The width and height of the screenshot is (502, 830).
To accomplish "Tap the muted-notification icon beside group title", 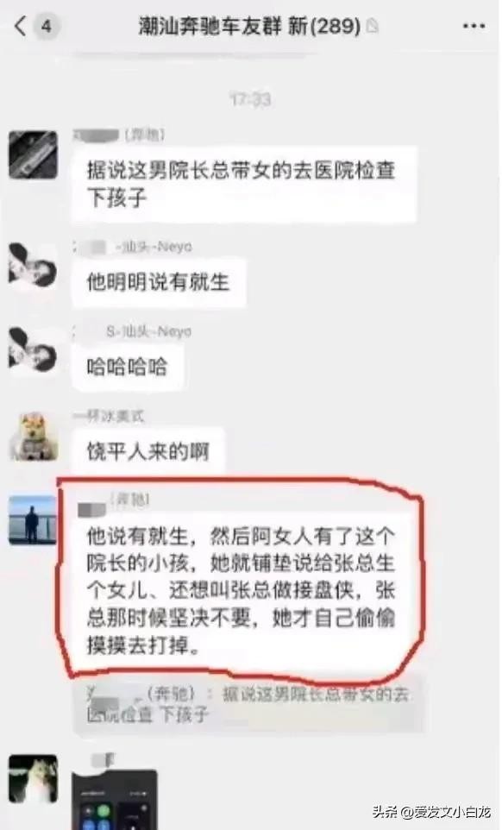I will point(373,25).
